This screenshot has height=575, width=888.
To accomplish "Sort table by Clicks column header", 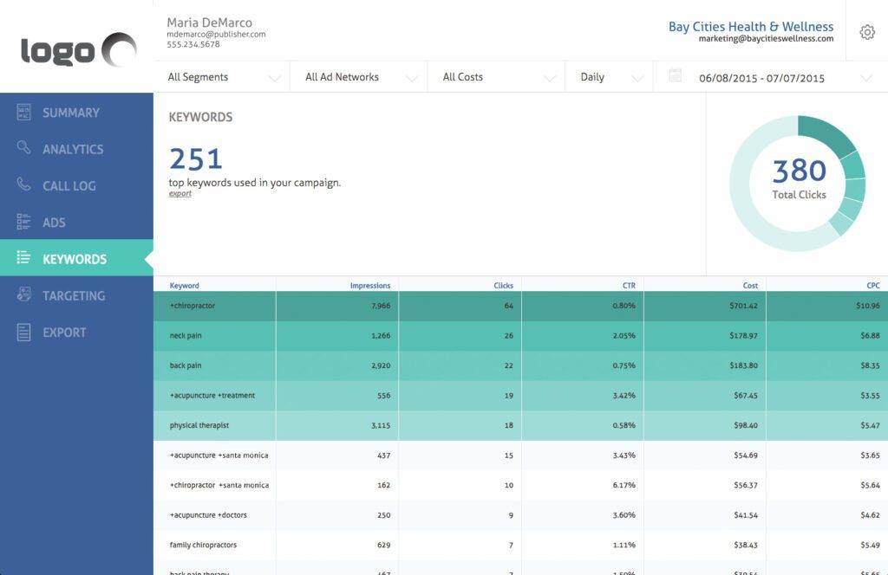I will 503,286.
